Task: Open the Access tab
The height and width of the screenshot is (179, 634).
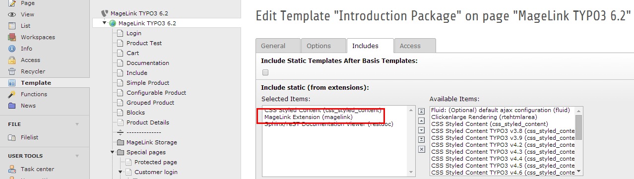Action: click(415, 46)
